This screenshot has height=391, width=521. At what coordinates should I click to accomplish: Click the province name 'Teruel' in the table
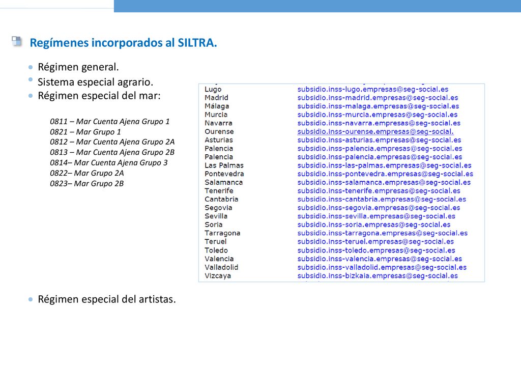point(216,242)
